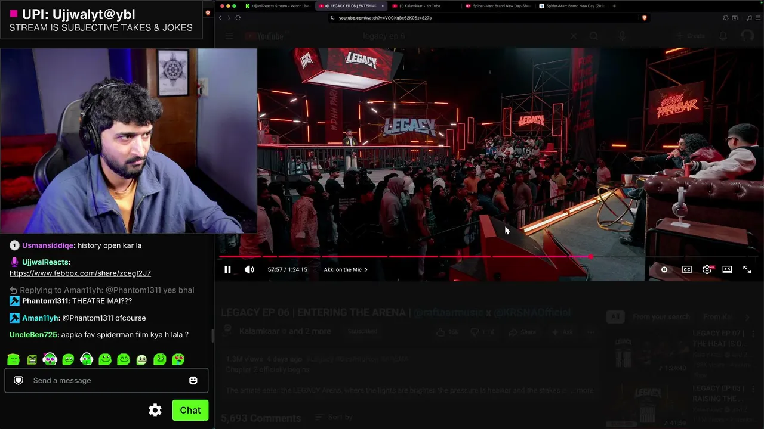
Task: Open the media control music-note icon
Action: [748, 18]
